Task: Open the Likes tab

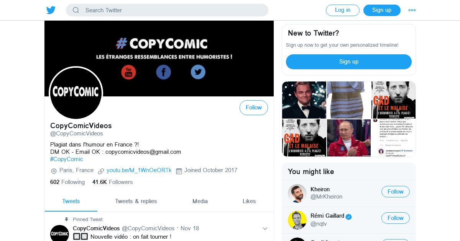Action: 249,201
